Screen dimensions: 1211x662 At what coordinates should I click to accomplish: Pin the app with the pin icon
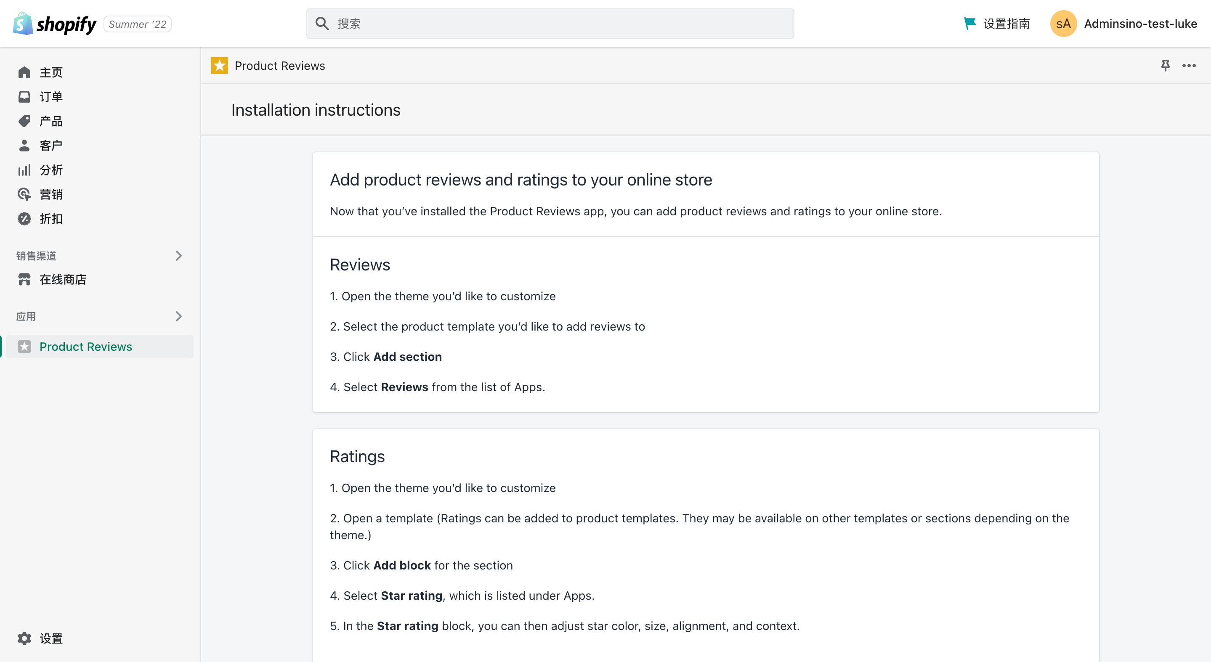click(1166, 65)
